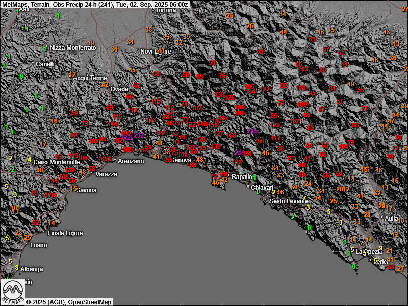This screenshot has height=306, width=408.
Task: Open the OpenStreetMap copyright attribution
Action: [90, 302]
